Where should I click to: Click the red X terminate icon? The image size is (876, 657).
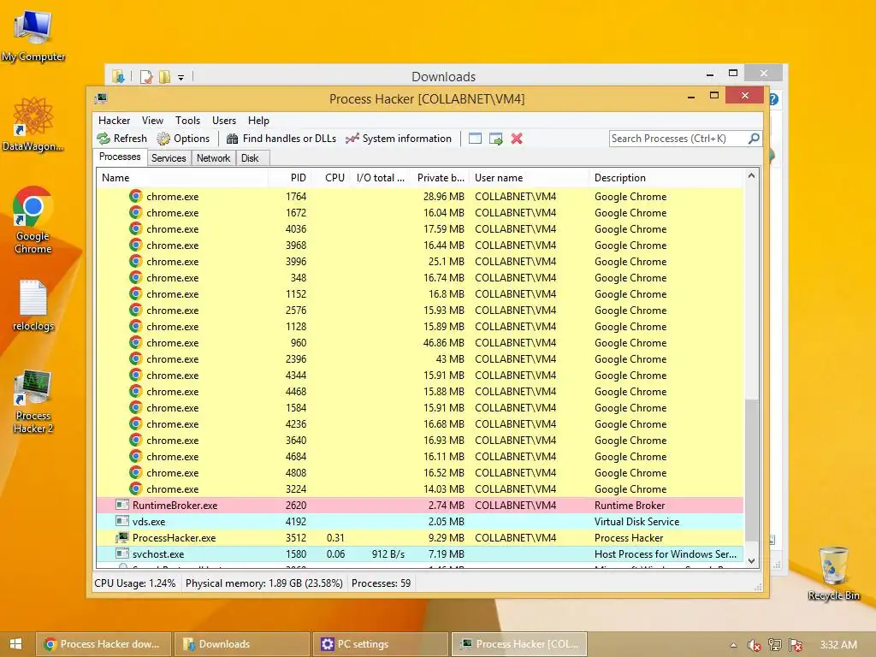click(517, 139)
